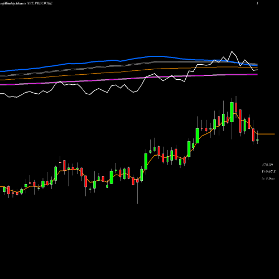The height and width of the screenshot is (279, 279).
Task: Click the last small green candle on the chart
Action: pyautogui.click(x=257, y=140)
